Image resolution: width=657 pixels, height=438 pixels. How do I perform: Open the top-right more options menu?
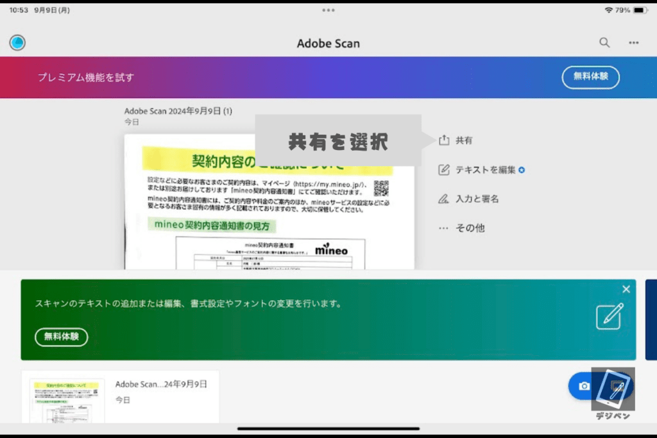tap(633, 42)
